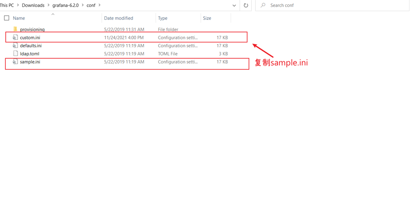Sort by Name column header
Screen dimensions: 413x215
[x=19, y=18]
